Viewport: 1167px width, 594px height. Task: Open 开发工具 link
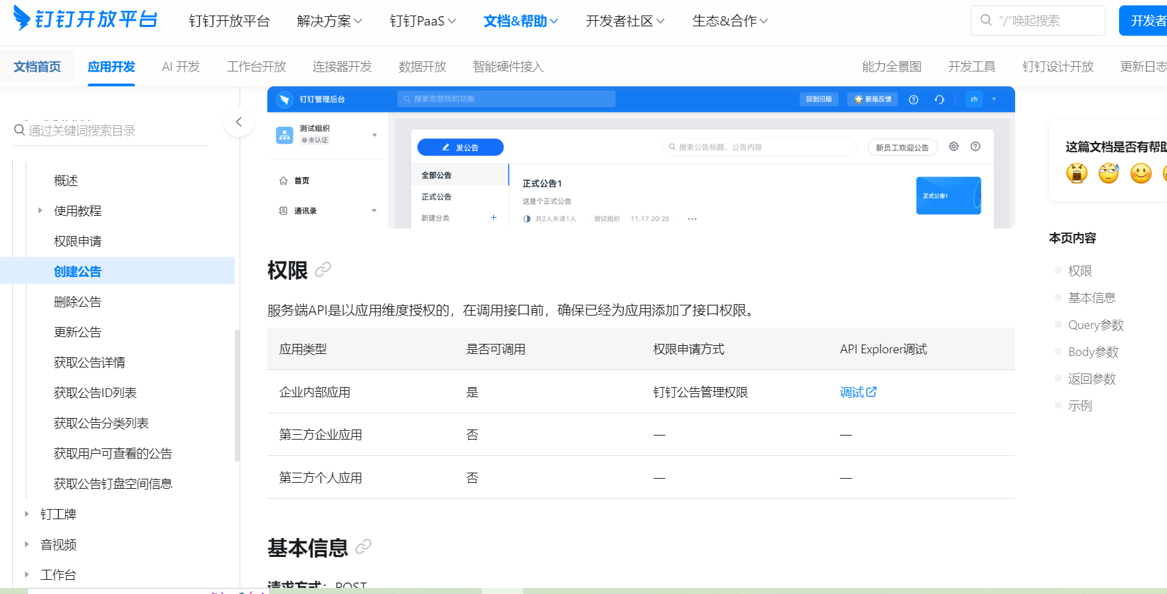point(972,66)
